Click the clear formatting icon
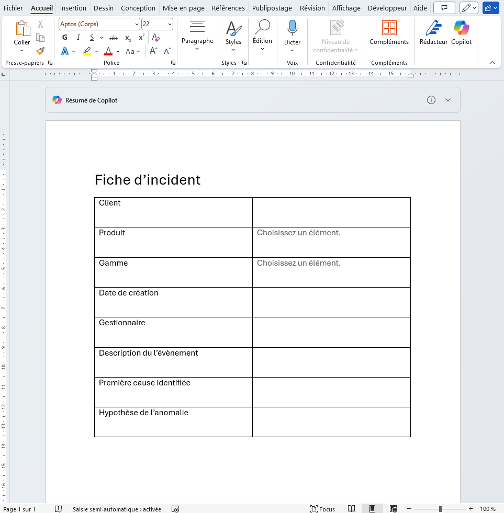The width and height of the screenshot is (504, 513). pyautogui.click(x=155, y=38)
